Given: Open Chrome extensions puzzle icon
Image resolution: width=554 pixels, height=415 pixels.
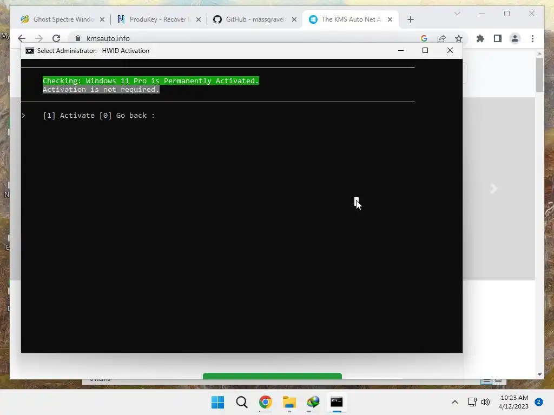Looking at the screenshot, I should [x=480, y=38].
